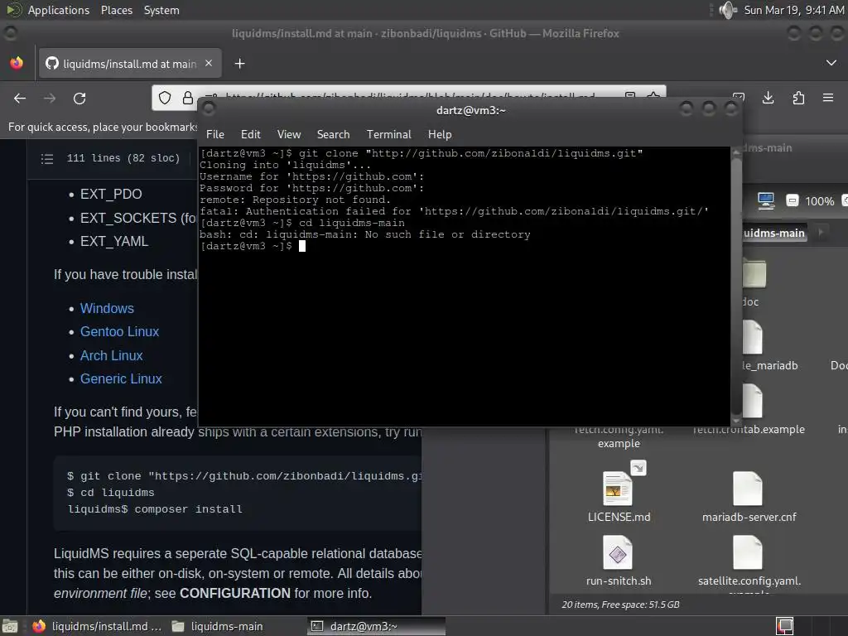
Task: Click the clock showing Sun Mar 19
Action: [x=794, y=10]
